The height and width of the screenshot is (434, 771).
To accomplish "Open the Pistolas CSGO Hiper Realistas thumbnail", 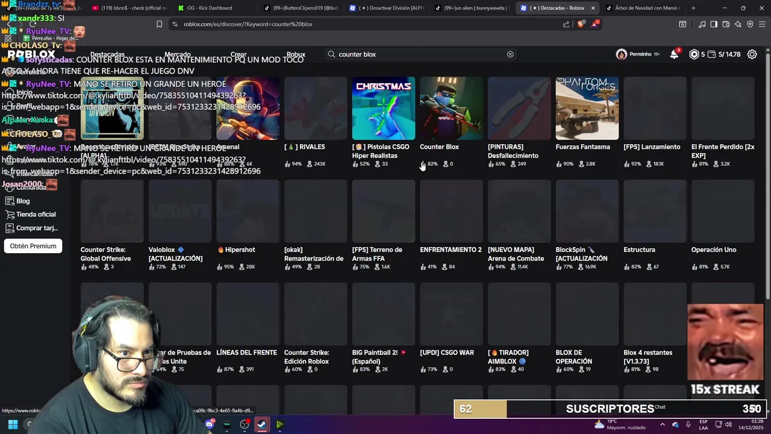I will point(384,108).
